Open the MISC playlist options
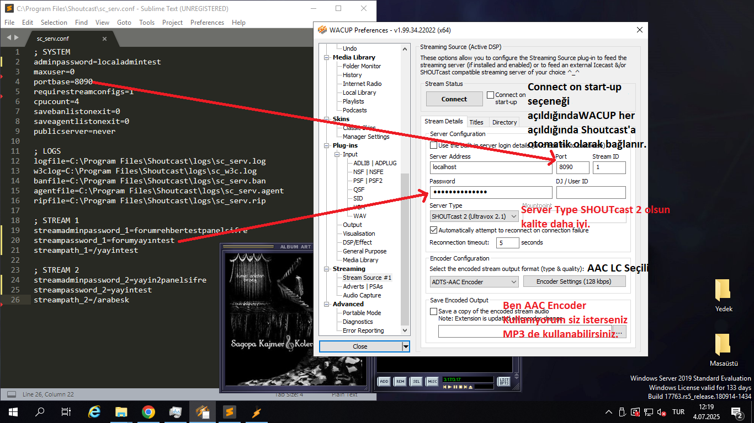Viewport: 754px width, 423px height. [x=432, y=381]
